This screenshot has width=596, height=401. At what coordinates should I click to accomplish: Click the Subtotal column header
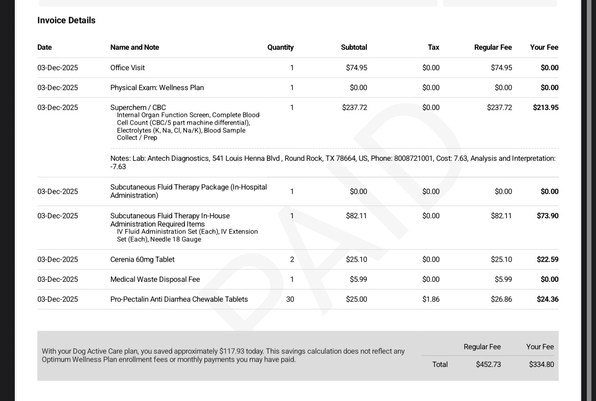click(x=354, y=47)
